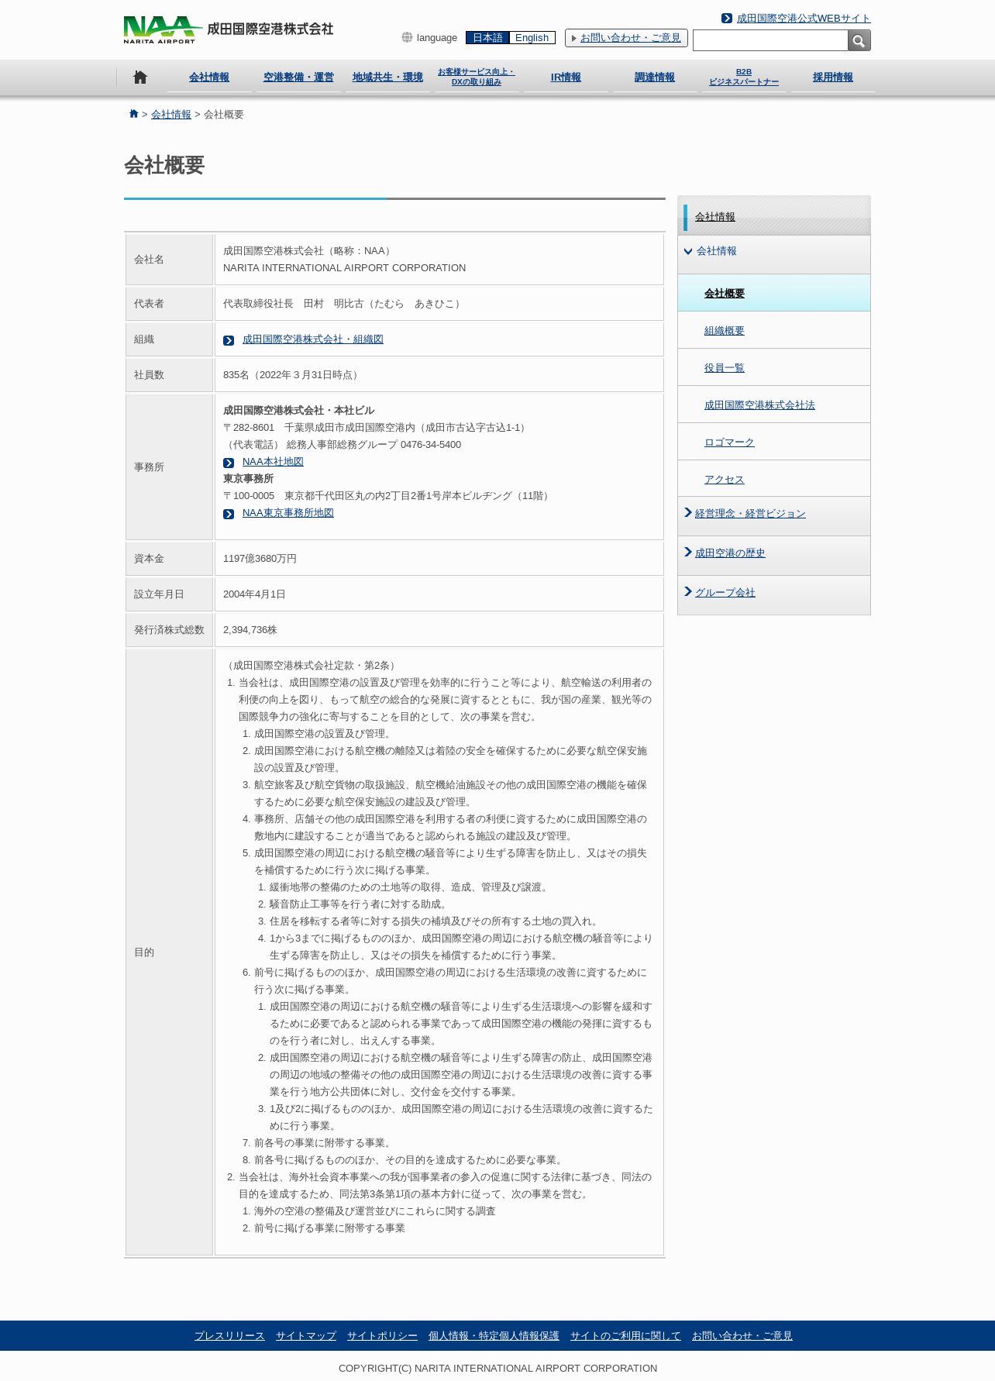Open ロゴマーク in the sidebar
This screenshot has height=1381, width=995.
(729, 443)
